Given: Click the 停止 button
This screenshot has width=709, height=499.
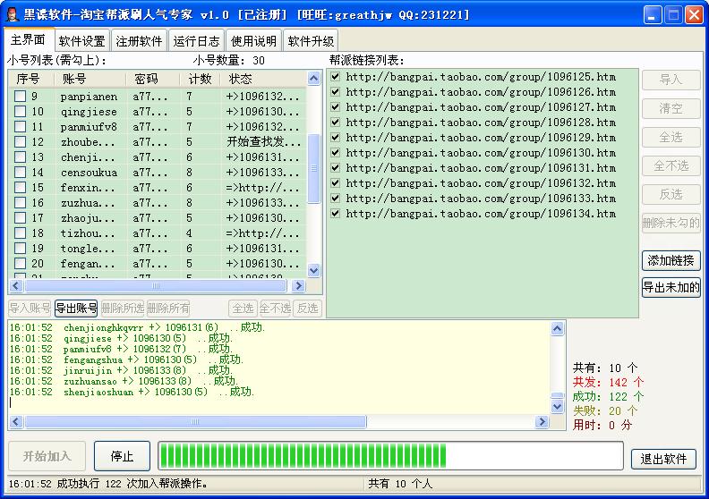Looking at the screenshot, I should (x=122, y=456).
